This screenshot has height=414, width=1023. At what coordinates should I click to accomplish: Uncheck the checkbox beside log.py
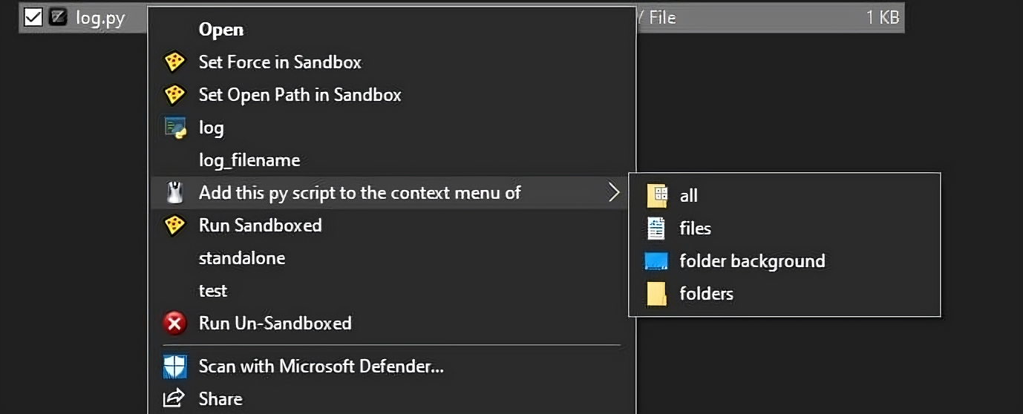[x=33, y=17]
